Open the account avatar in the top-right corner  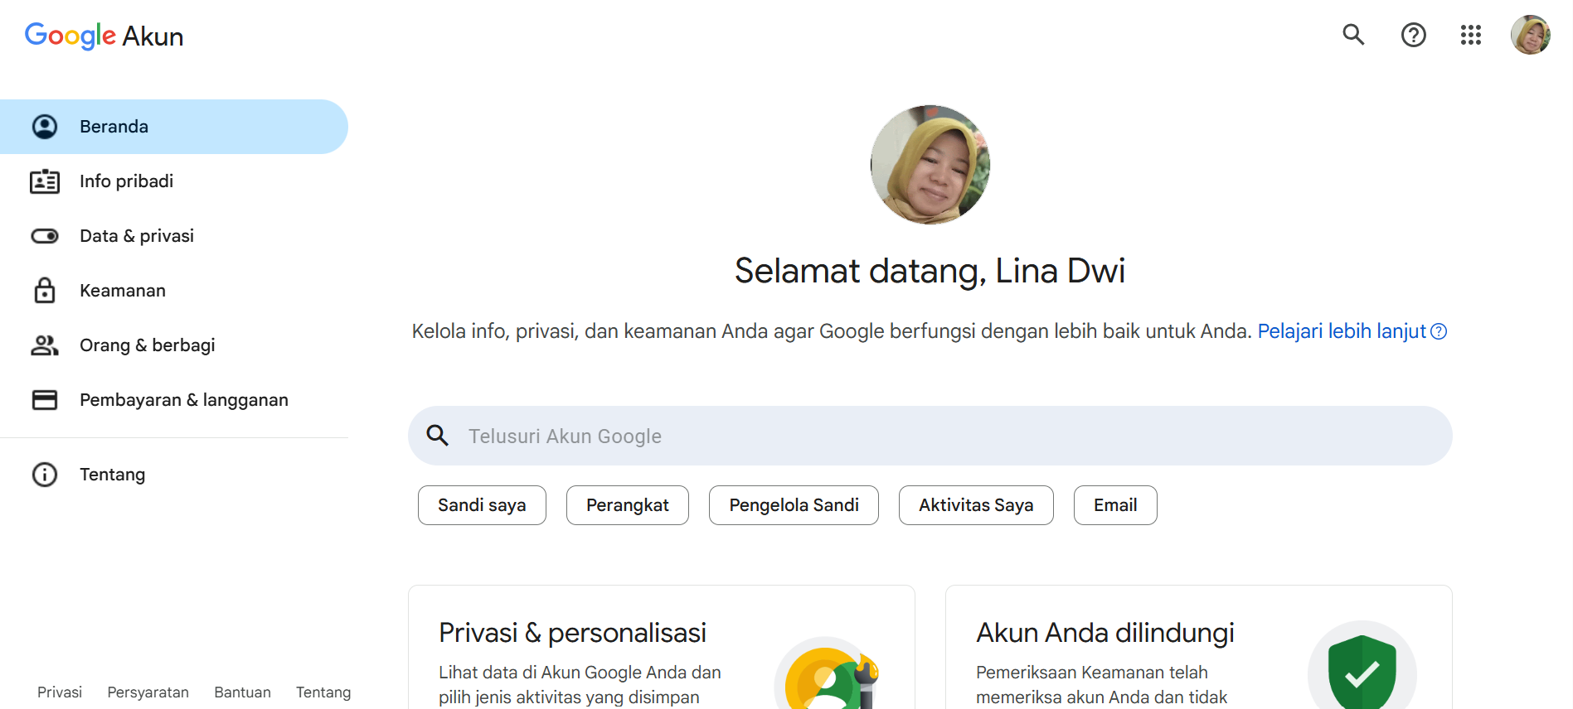1530,35
